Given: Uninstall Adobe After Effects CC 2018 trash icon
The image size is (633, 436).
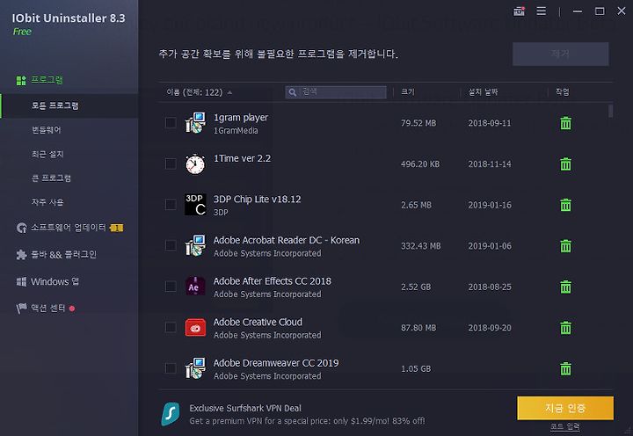Looking at the screenshot, I should pyautogui.click(x=565, y=287).
